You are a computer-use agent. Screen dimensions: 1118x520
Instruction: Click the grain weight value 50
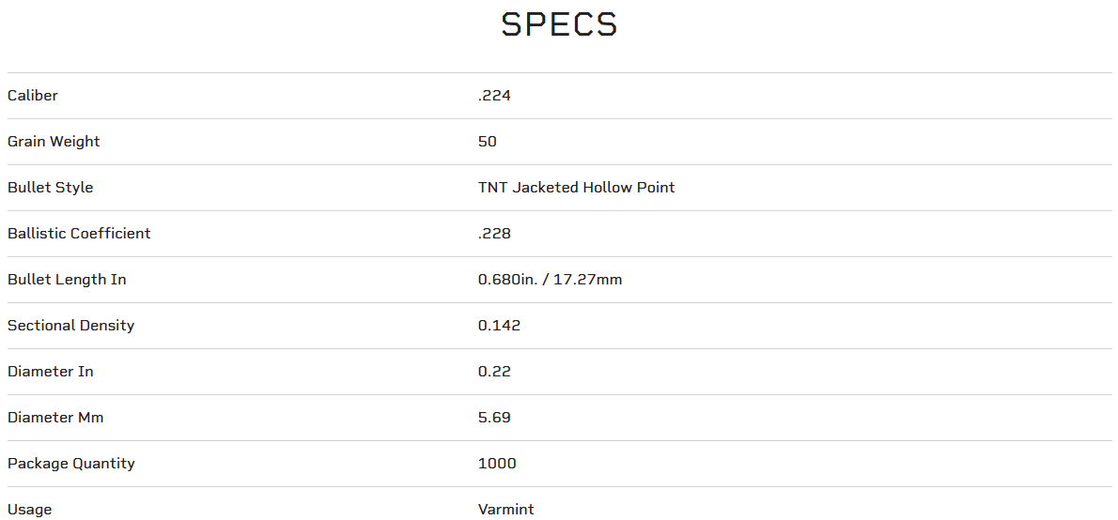pyautogui.click(x=487, y=142)
